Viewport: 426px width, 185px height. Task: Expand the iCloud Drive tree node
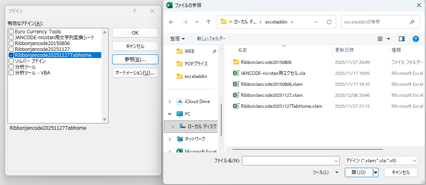tap(169, 102)
